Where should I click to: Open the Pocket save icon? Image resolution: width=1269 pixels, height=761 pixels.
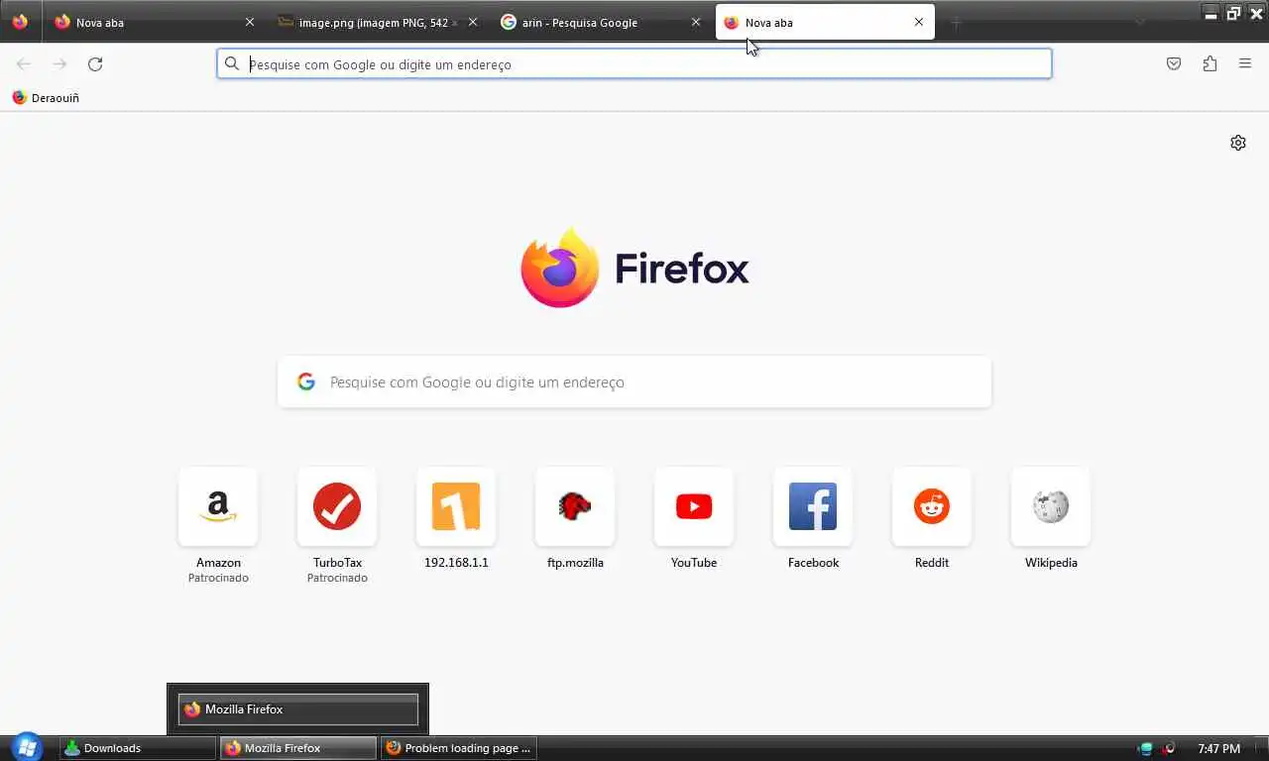(x=1174, y=64)
